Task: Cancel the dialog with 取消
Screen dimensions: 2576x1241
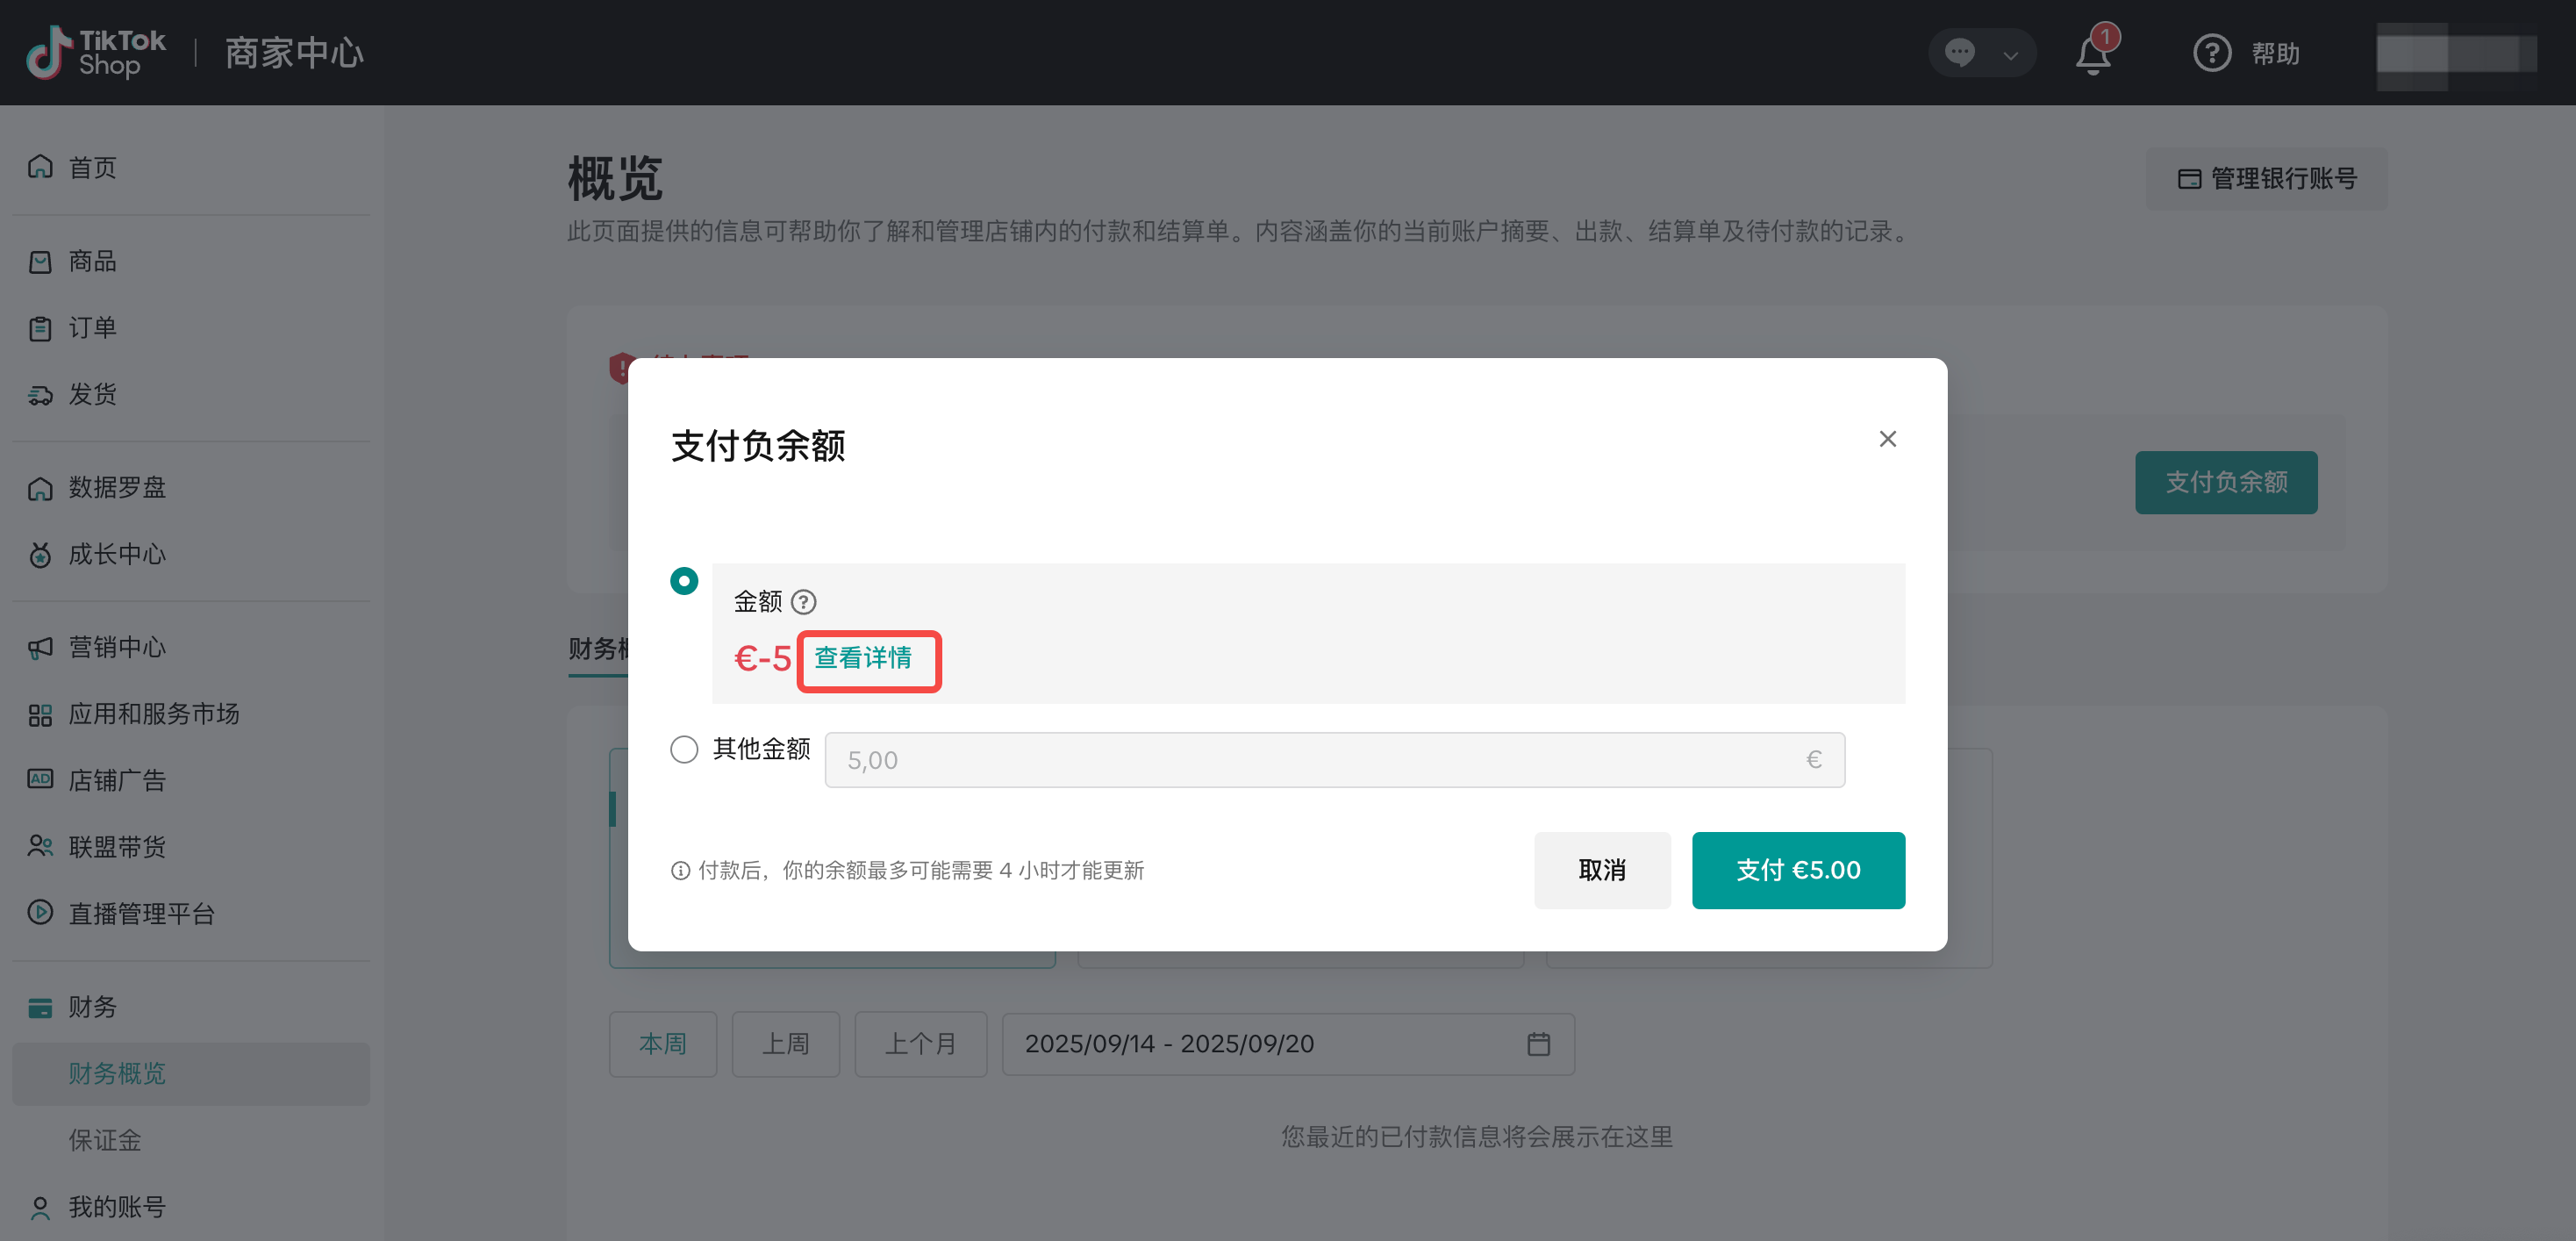Action: [x=1601, y=870]
